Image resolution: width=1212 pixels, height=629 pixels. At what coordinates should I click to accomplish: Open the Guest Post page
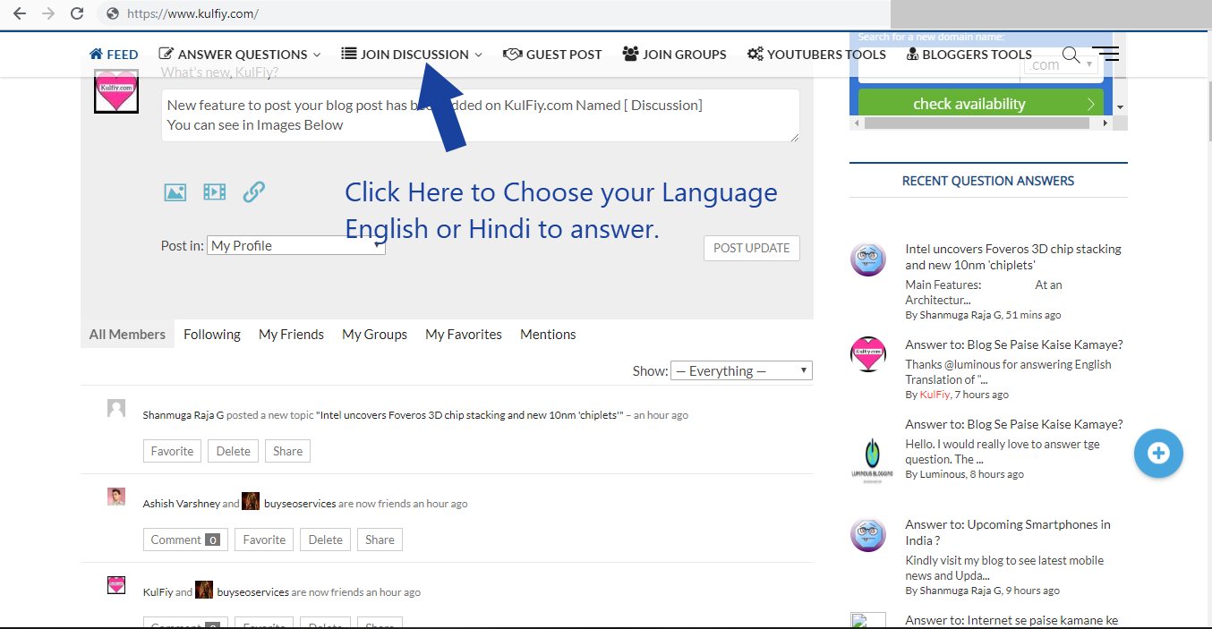(552, 55)
